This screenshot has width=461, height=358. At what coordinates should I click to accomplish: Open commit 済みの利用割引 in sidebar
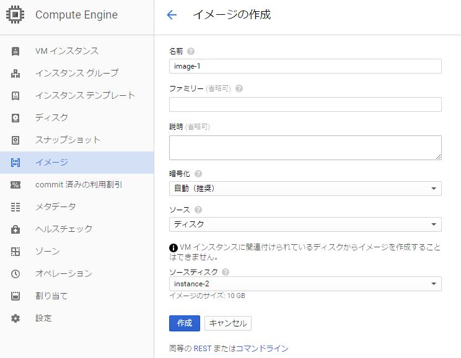click(x=77, y=185)
